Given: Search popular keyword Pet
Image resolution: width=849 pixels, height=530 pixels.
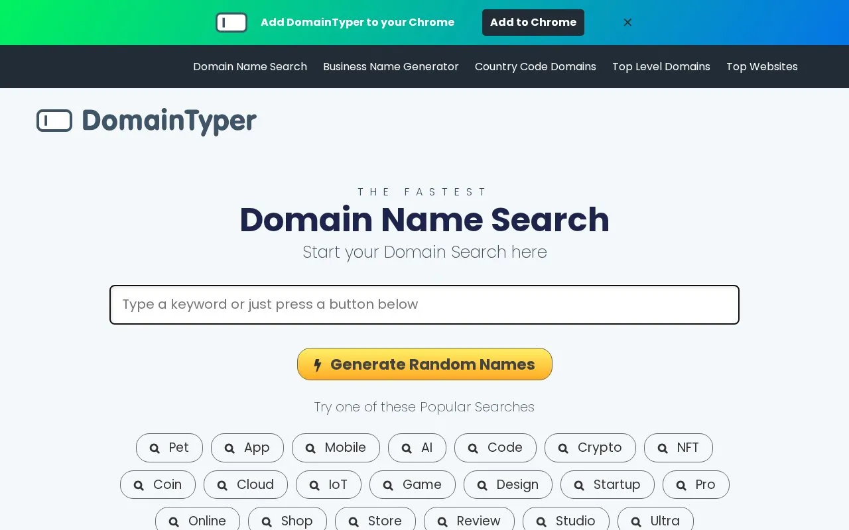Looking at the screenshot, I should coord(169,448).
